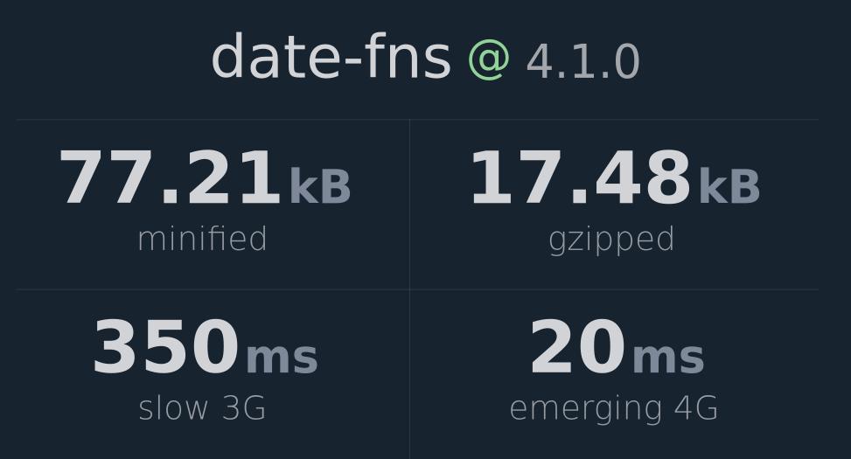The height and width of the screenshot is (459, 851).
Task: Click the 17.48 gzipped size value
Action: click(x=581, y=177)
